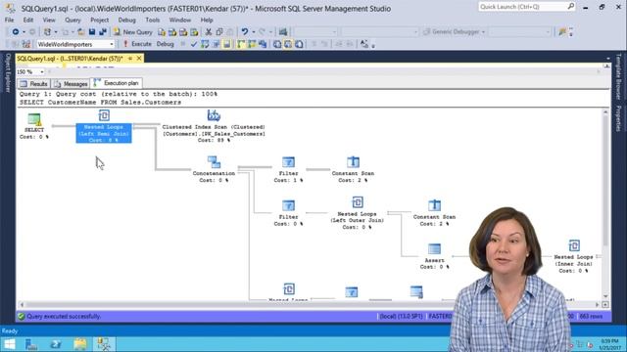This screenshot has width=627, height=352.
Task: Click the Parse checkmark icon
Action: coord(194,44)
